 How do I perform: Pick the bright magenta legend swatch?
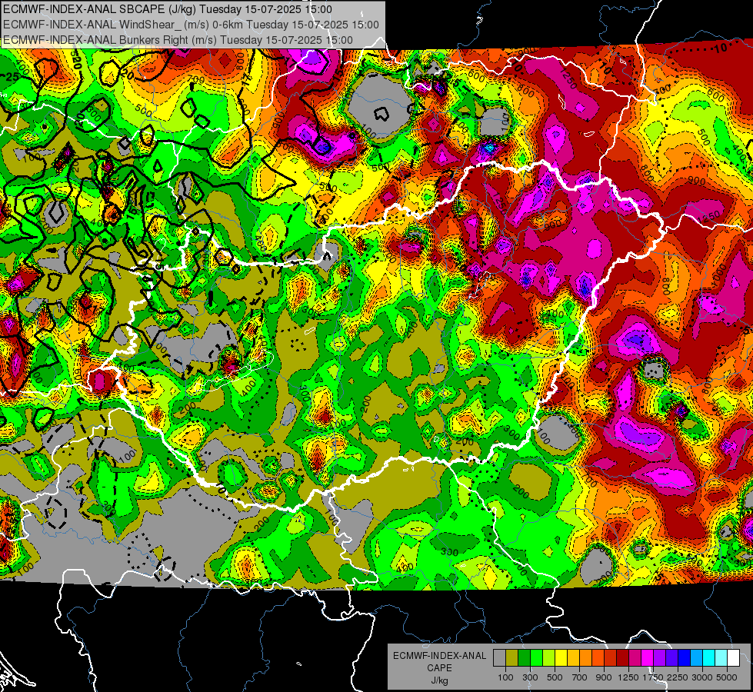[x=648, y=658]
